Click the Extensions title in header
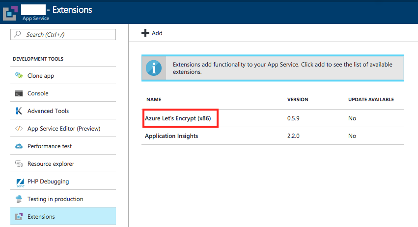418x227 pixels. 72,10
